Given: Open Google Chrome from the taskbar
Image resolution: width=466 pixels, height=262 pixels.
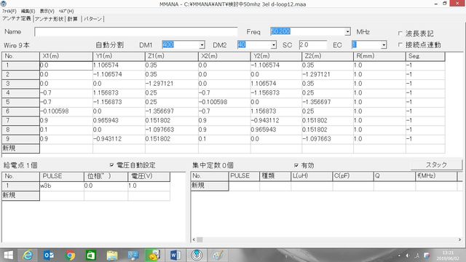Looking at the screenshot, I should click(x=70, y=255).
